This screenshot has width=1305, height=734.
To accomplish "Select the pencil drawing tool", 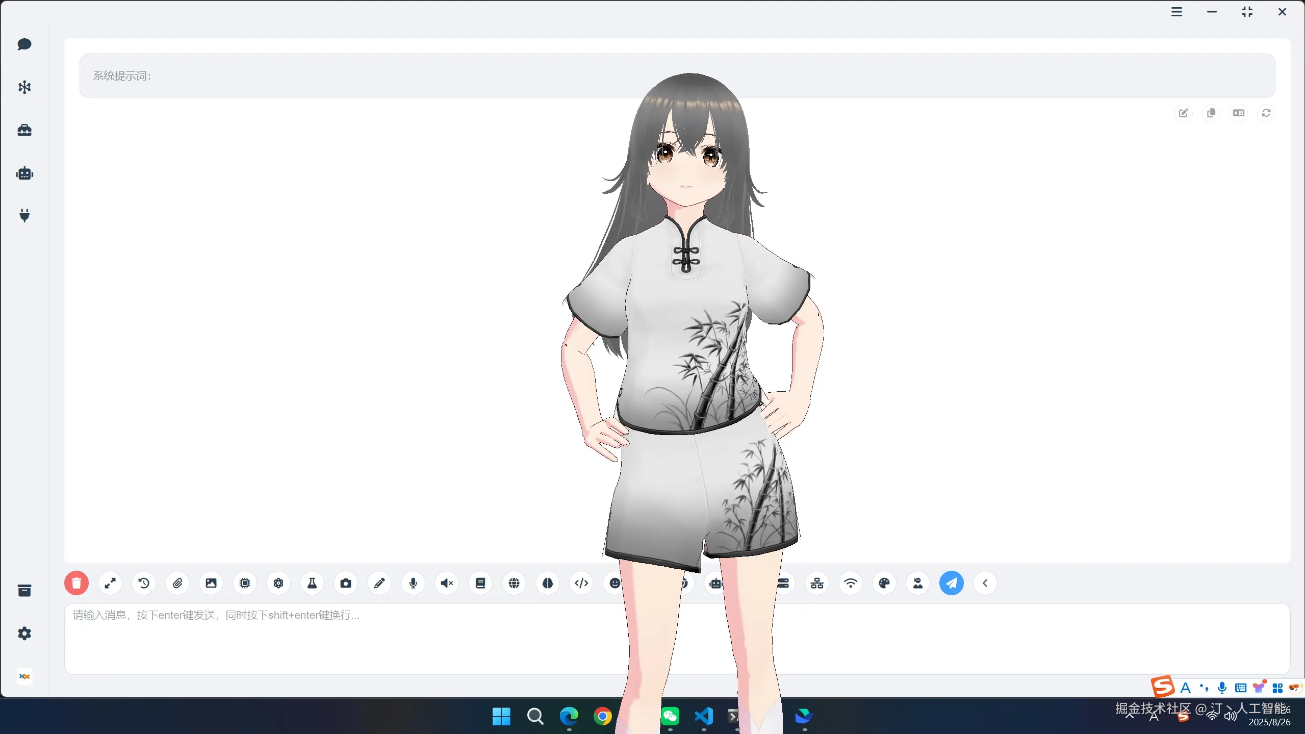I will pyautogui.click(x=379, y=583).
